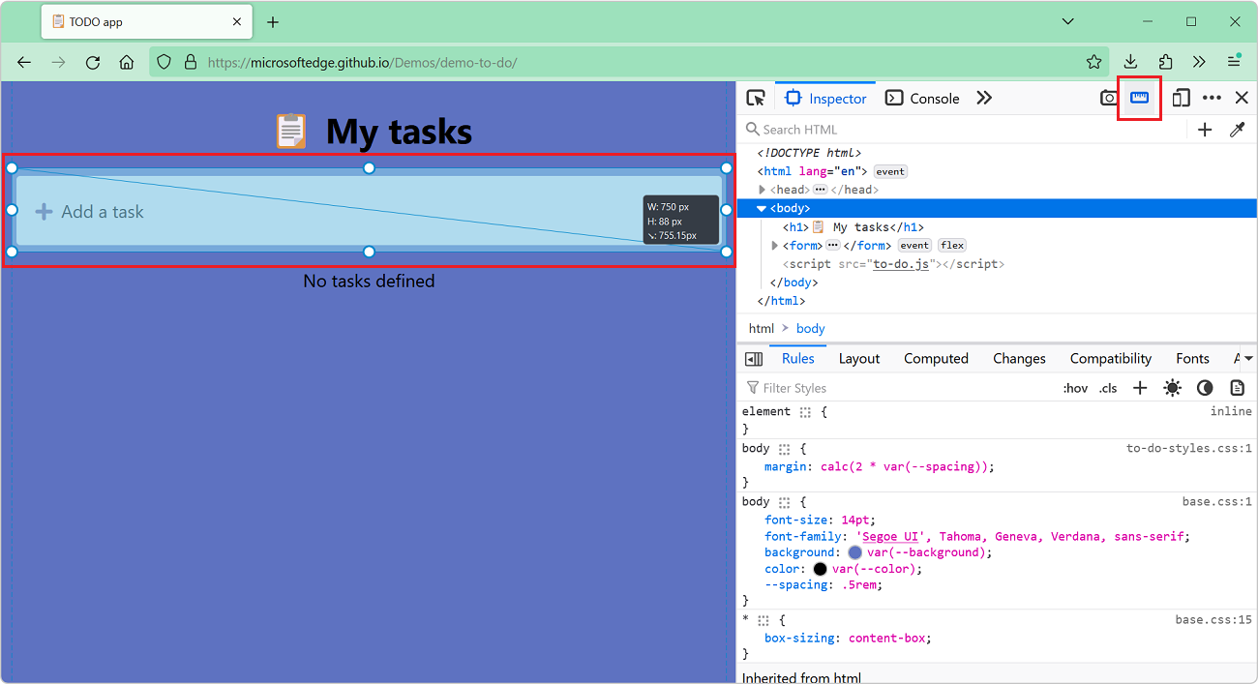Select html in the breadcrumb
1258x684 pixels.
[x=762, y=329]
